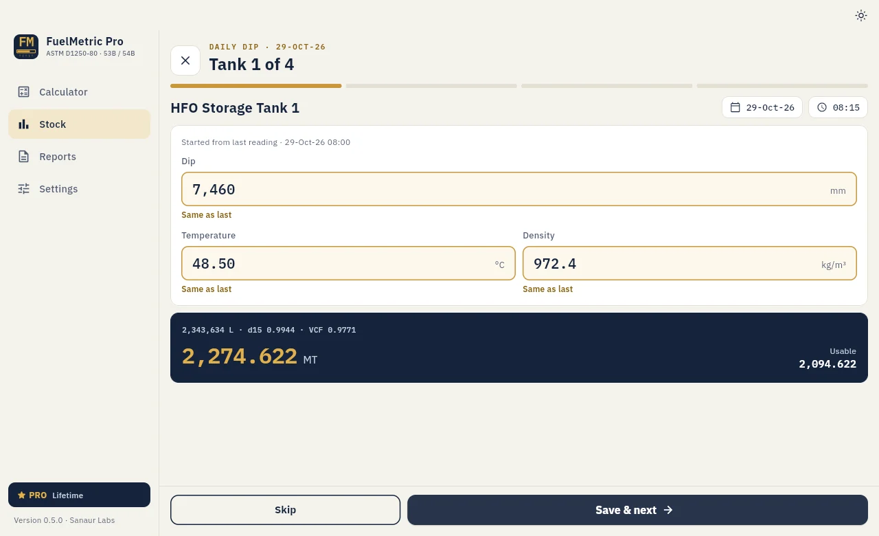879x536 pixels.
Task: Click the FuelMetric Pro FM logo
Action: [x=26, y=47]
